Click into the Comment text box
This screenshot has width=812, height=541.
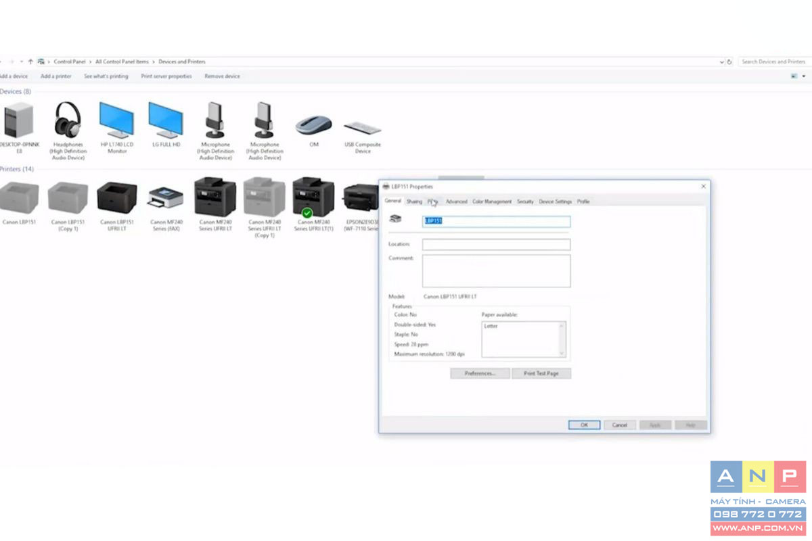pyautogui.click(x=496, y=271)
